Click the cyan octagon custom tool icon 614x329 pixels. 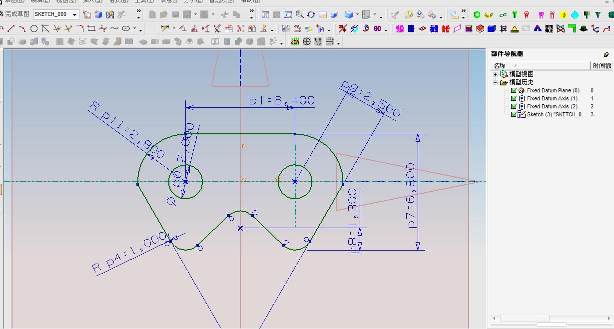575,15
